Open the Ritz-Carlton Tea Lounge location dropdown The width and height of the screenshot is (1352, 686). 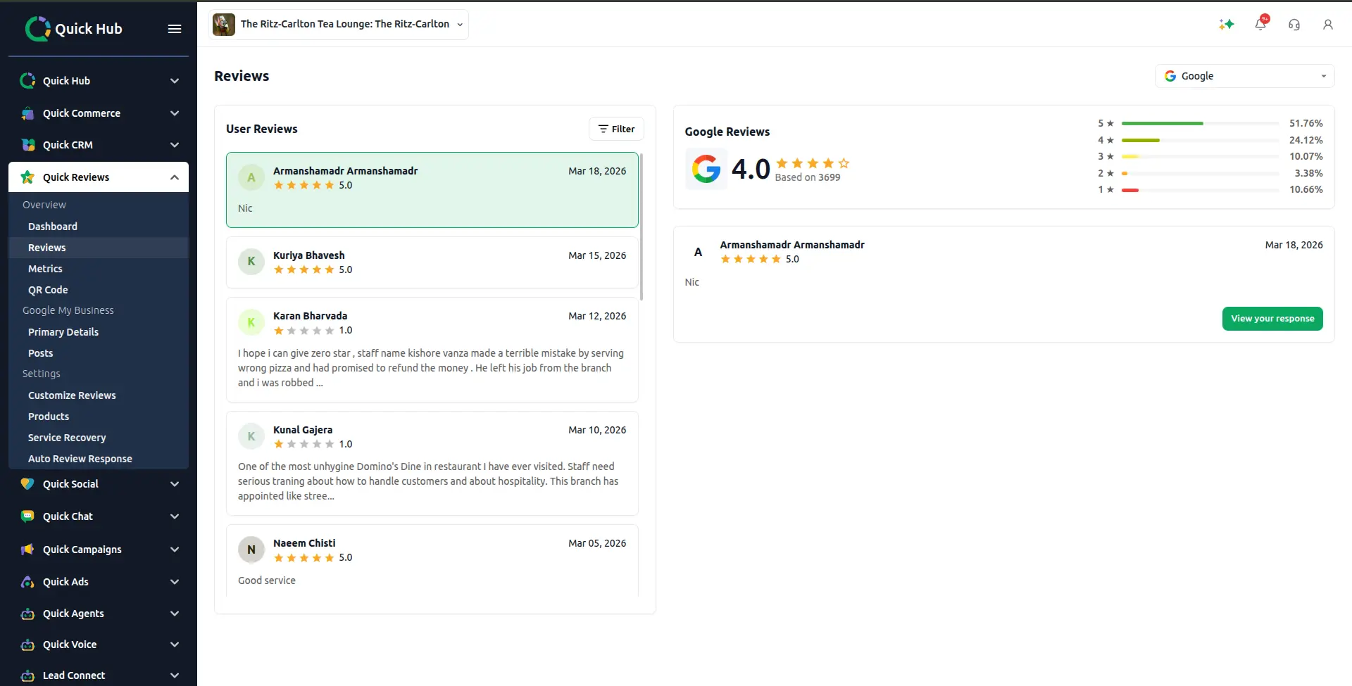tap(339, 25)
